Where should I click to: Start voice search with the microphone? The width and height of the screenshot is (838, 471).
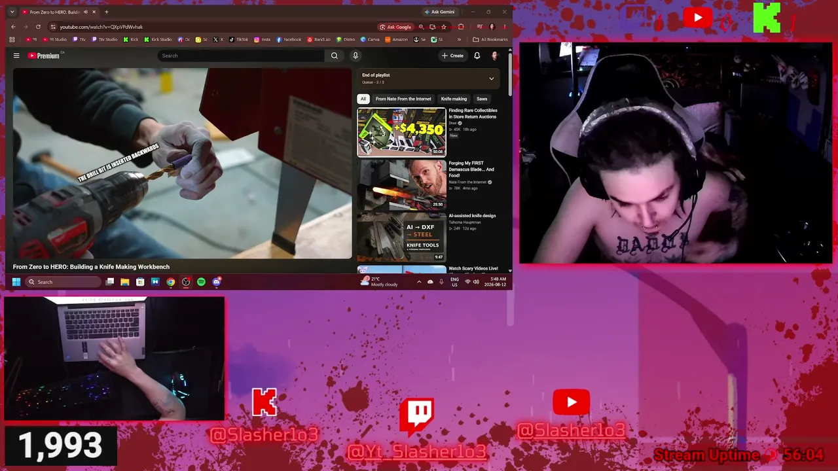[355, 56]
